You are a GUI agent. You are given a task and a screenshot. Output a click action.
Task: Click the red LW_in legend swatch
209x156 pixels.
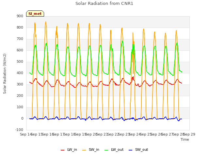pos(62,150)
